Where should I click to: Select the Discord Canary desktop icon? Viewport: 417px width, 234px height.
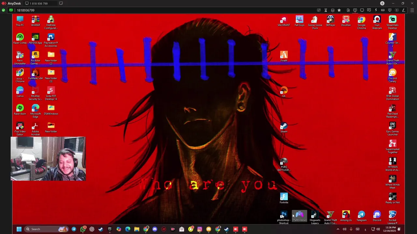(x=393, y=76)
